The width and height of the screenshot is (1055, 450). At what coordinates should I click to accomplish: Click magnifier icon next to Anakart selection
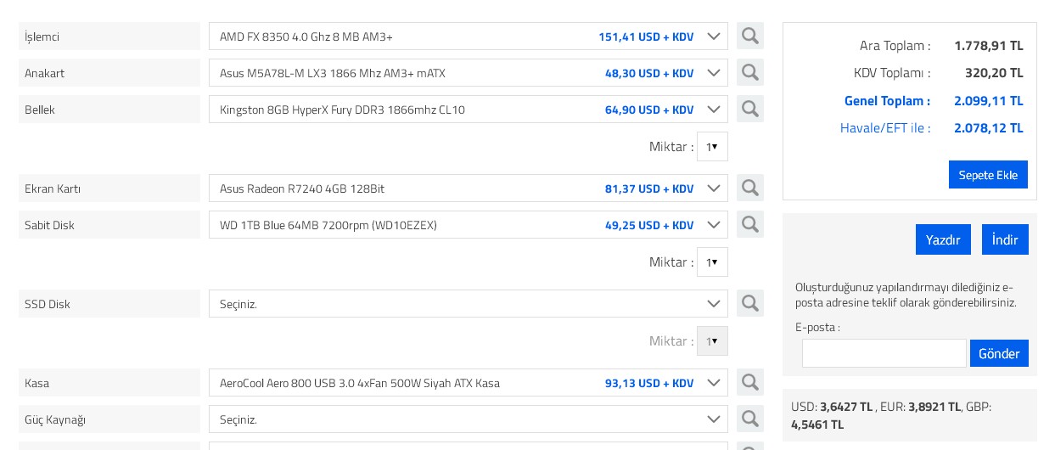[749, 72]
